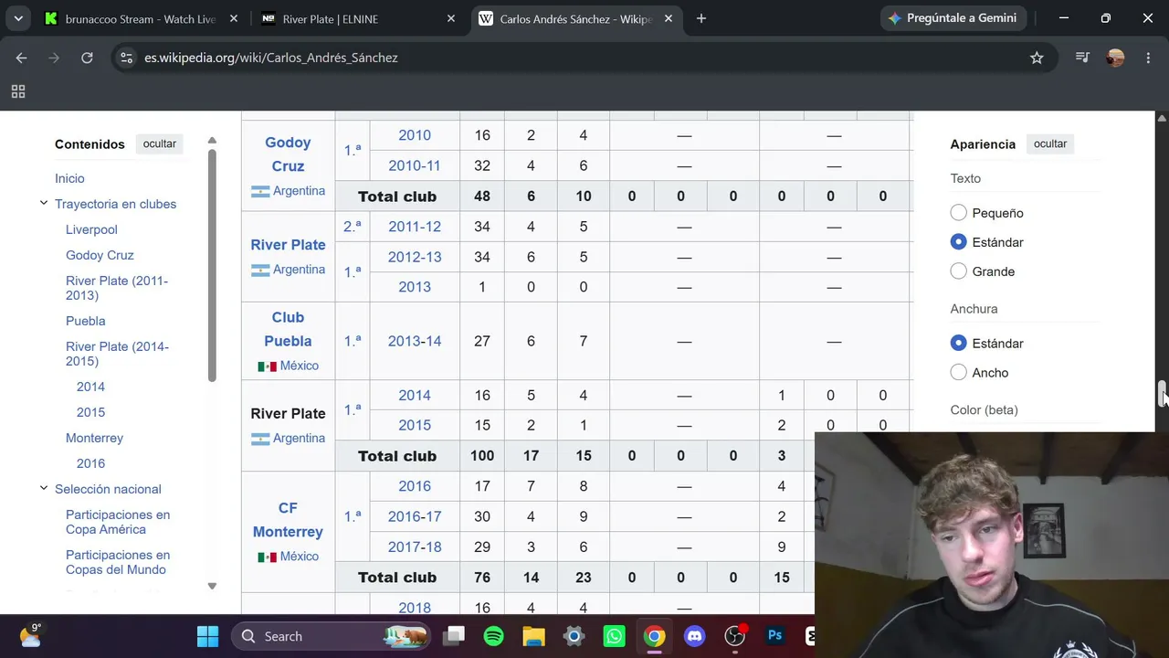Open the Club Puebla link in table
Screen dimensions: 1169x658
pos(288,329)
